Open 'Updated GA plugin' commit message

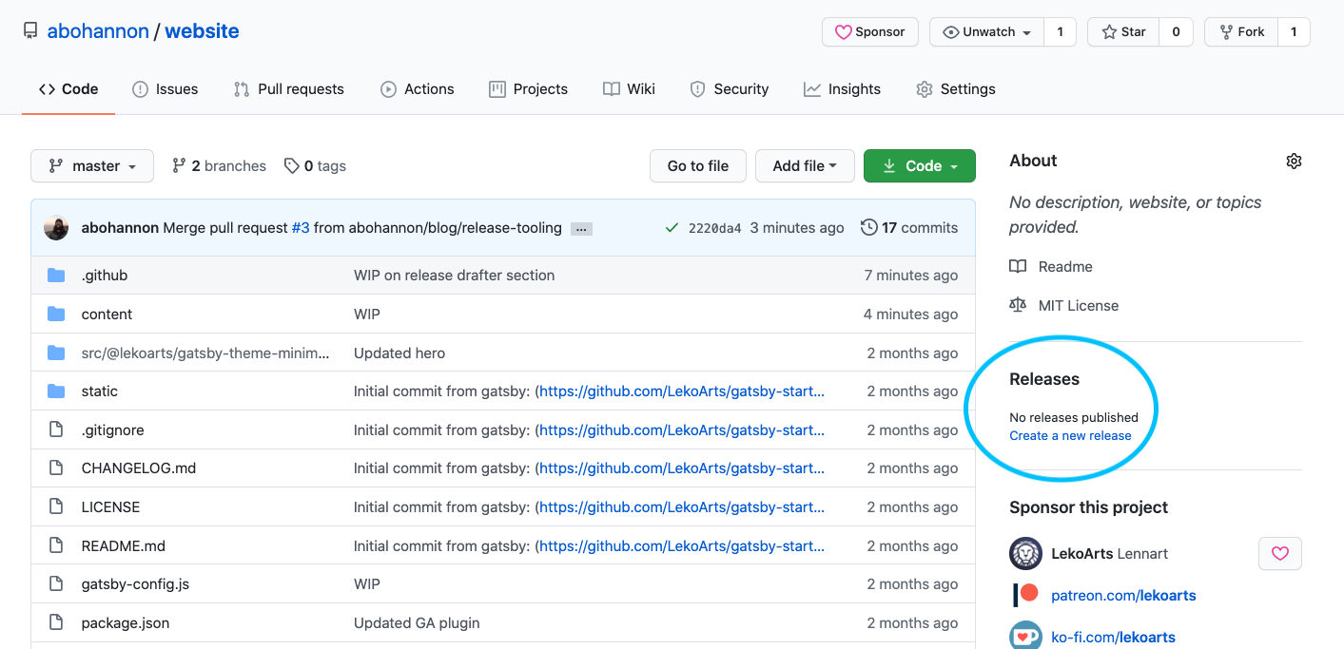[x=417, y=622]
